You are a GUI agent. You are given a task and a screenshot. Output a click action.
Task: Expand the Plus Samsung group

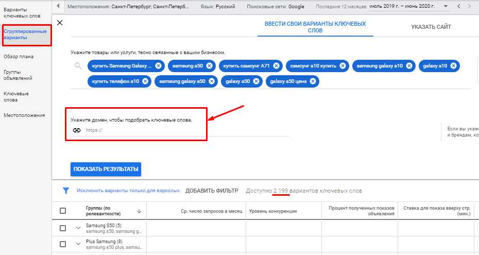click(78, 244)
